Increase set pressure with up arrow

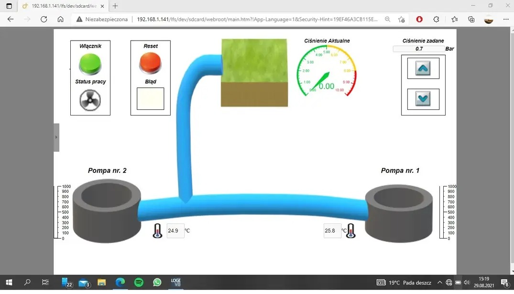[x=423, y=69]
